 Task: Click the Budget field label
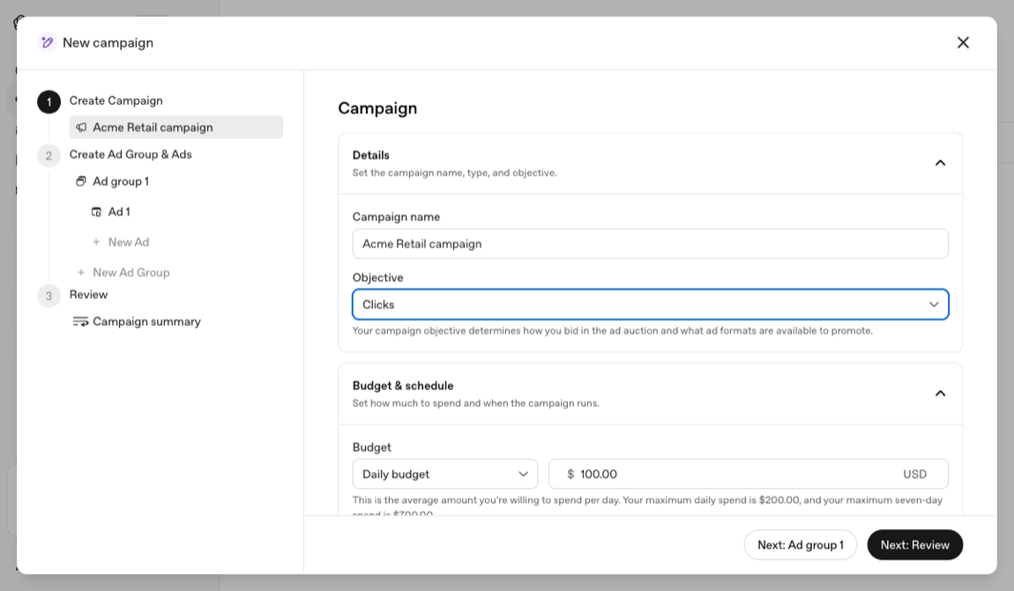372,447
